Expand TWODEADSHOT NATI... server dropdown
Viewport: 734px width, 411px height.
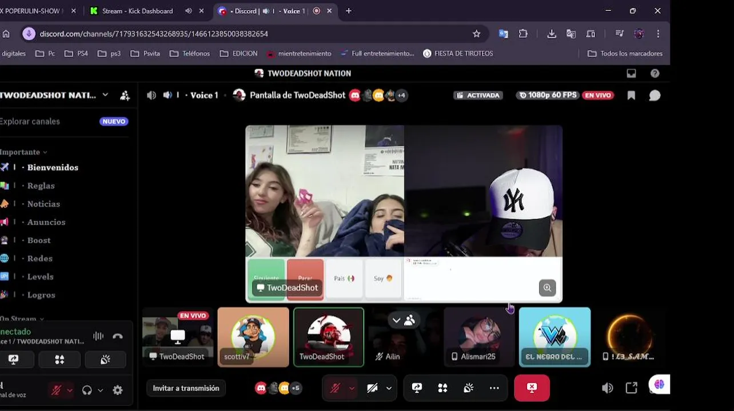[x=105, y=95]
